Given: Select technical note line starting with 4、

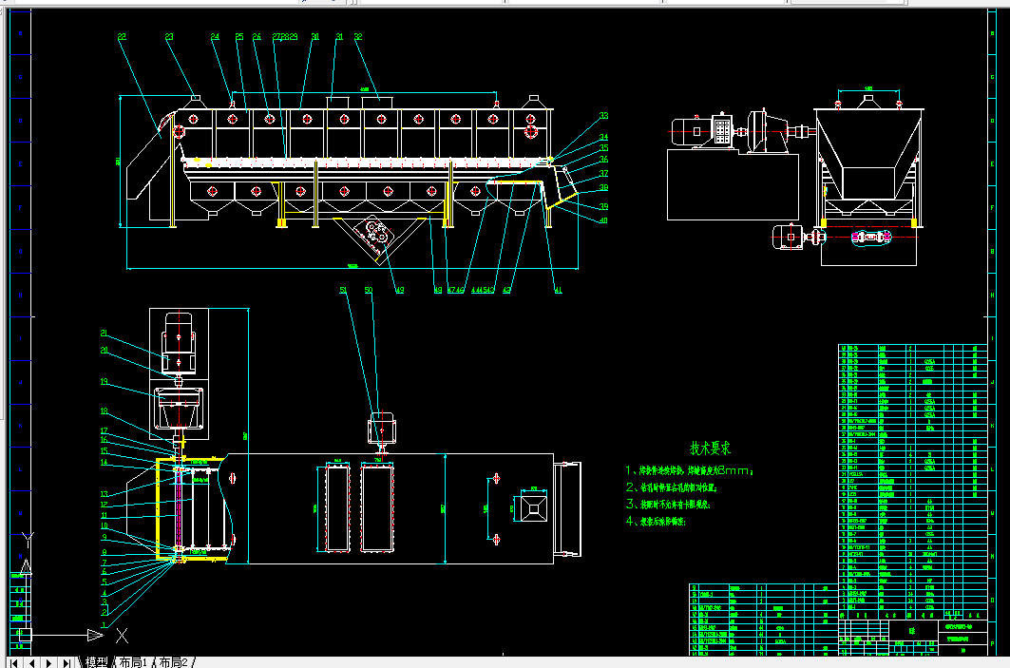Looking at the screenshot, I should tap(656, 521).
